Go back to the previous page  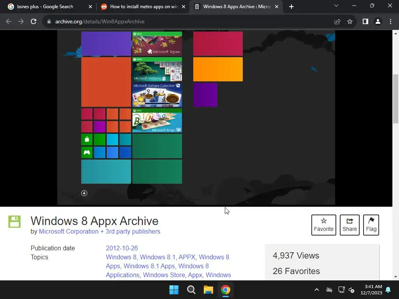[9, 22]
